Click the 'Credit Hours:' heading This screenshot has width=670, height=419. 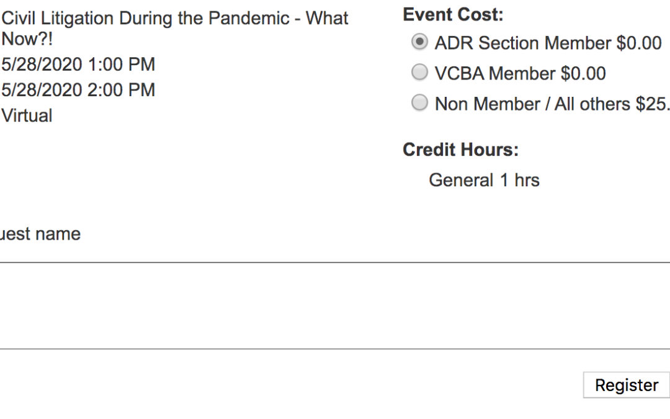[x=460, y=150]
